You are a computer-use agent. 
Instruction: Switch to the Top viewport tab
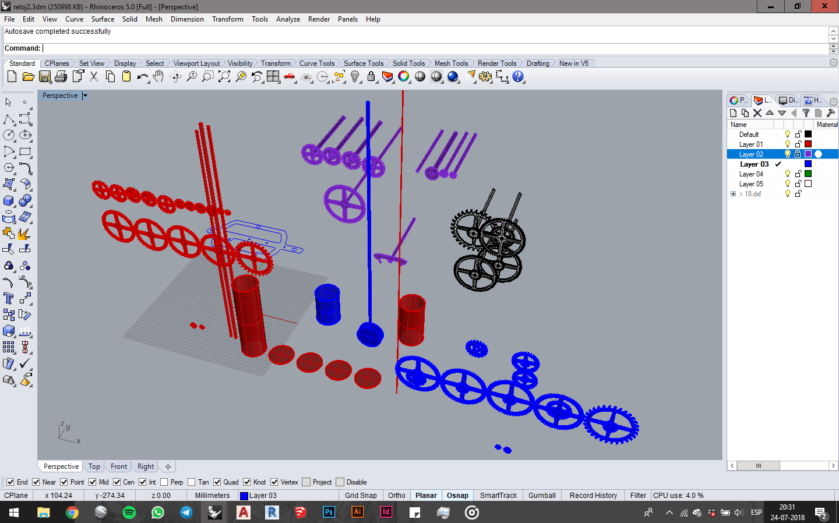[94, 467]
